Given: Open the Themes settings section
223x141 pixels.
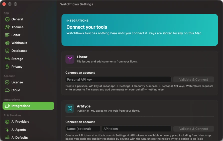Looking at the screenshot, I should point(28,27).
